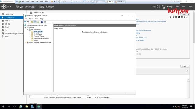Open the Server Manager Help menu
Screen dimensions: 195x109
(x=190, y=7)
